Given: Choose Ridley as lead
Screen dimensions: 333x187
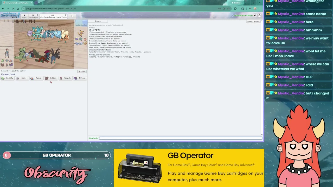Looking at the screenshot, I should tap(22, 78).
